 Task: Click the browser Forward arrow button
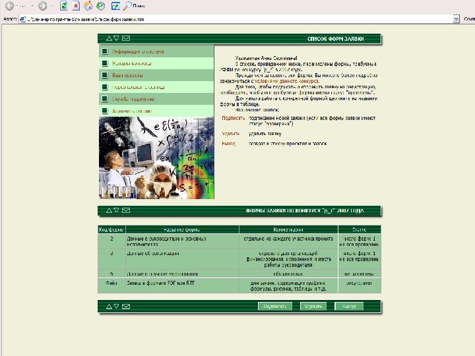pyautogui.click(x=43, y=6)
